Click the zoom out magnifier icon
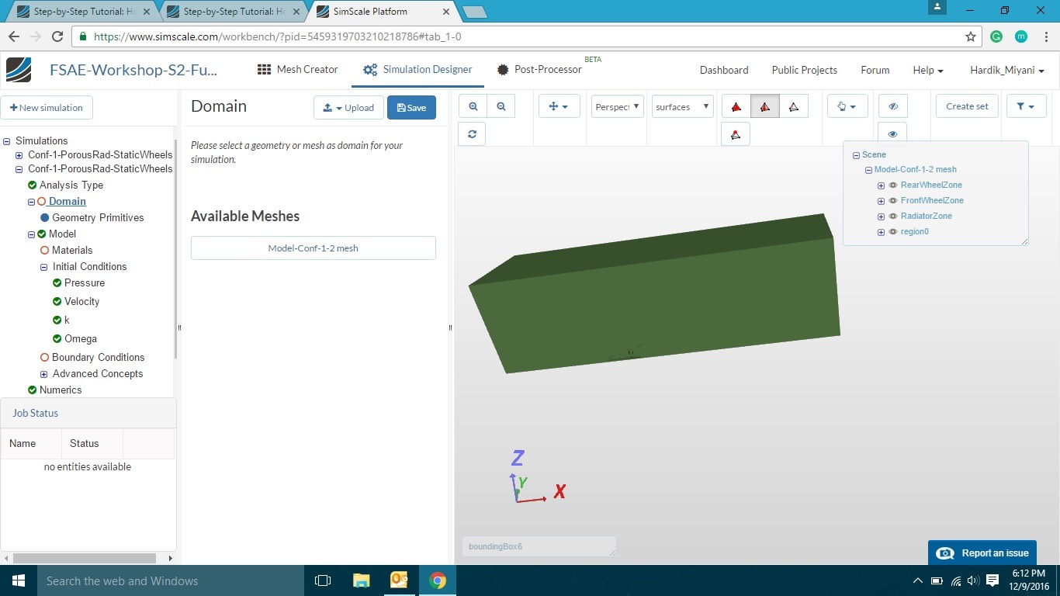 pos(501,106)
